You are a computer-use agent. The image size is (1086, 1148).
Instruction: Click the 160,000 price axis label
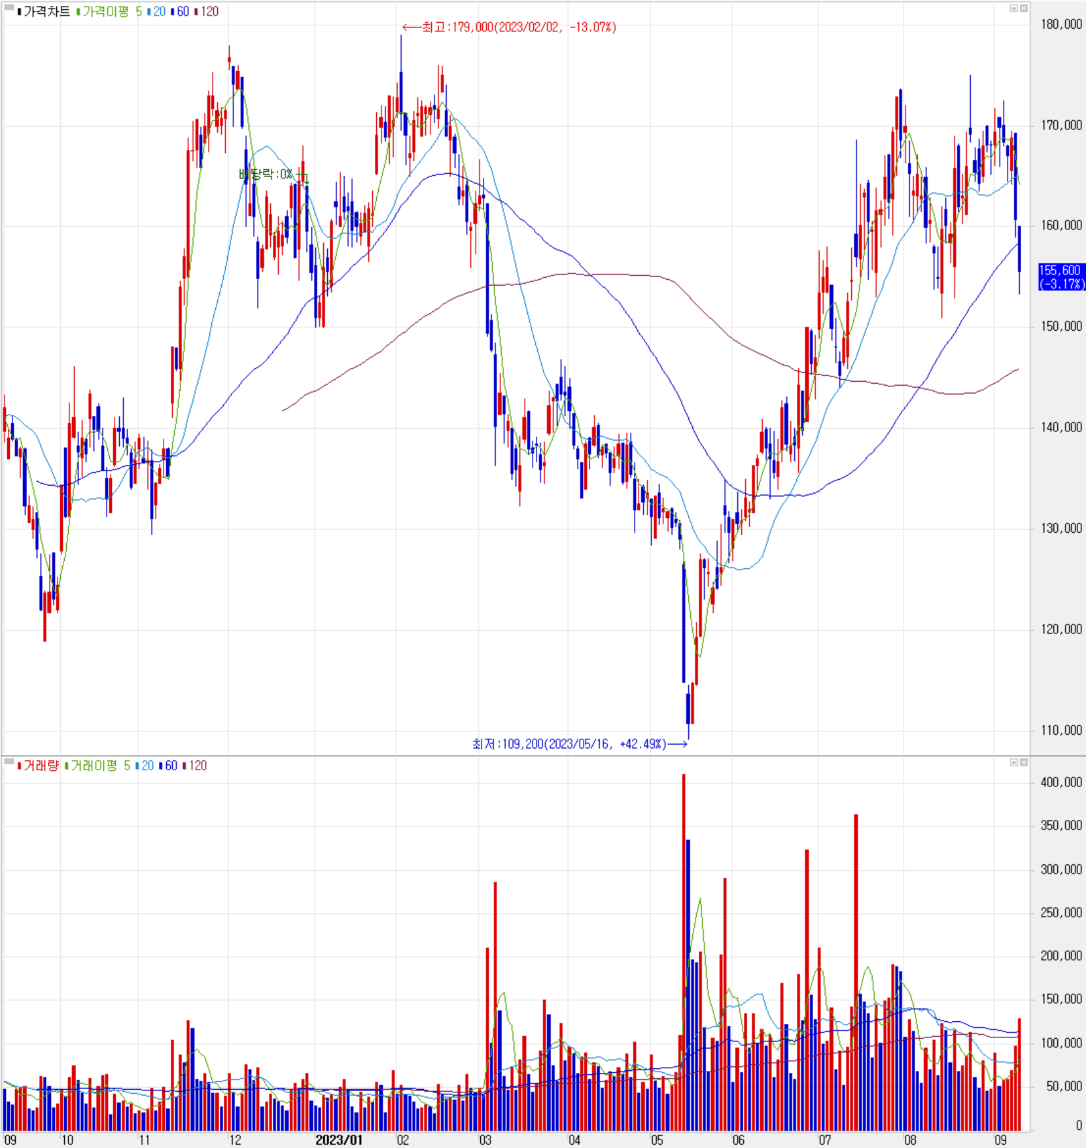[1061, 226]
